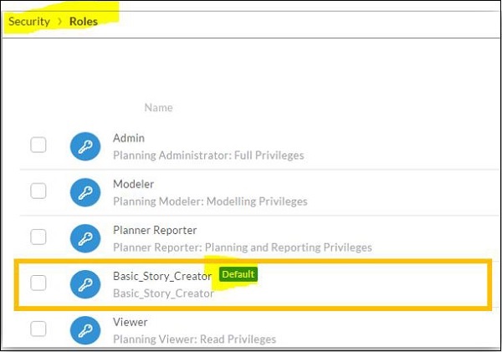502x352 pixels.
Task: Click the green Default badge
Action: tap(238, 274)
